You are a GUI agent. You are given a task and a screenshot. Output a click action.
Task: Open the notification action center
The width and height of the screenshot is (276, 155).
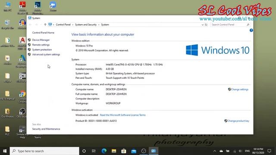point(269,151)
